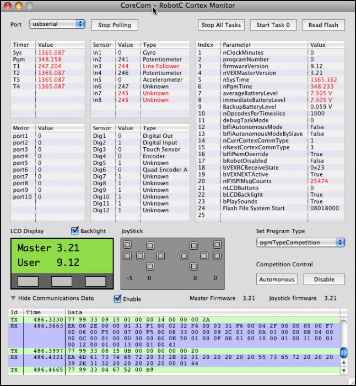Toggle joystick right upper shoulder button
This screenshot has width=356, height=386.
[x=217, y=244]
